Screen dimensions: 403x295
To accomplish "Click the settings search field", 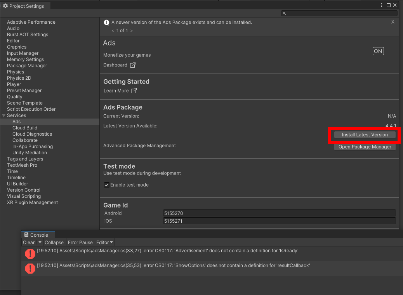I will click(339, 13).
